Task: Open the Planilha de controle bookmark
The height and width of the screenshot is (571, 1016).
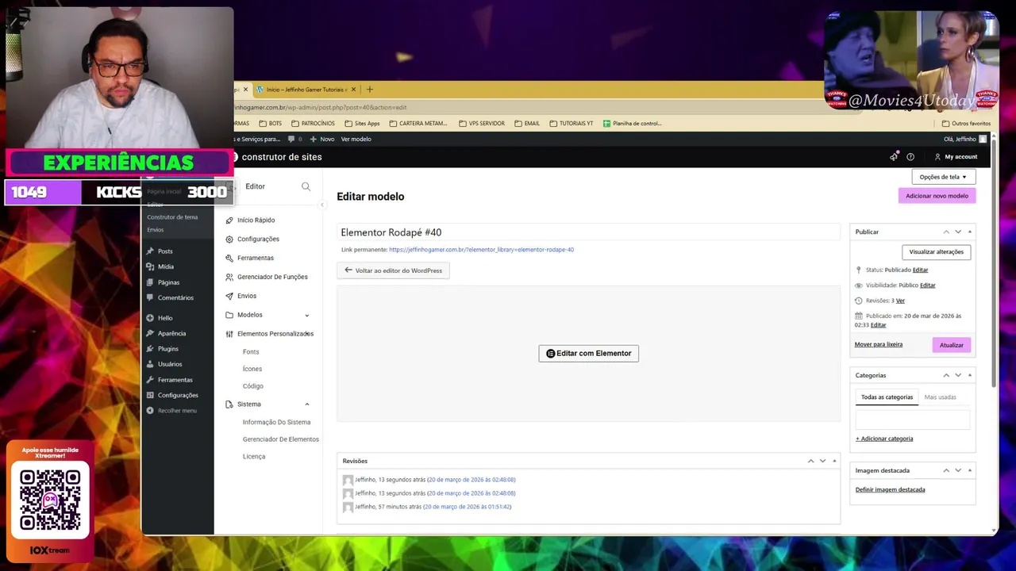Action: pyautogui.click(x=632, y=124)
